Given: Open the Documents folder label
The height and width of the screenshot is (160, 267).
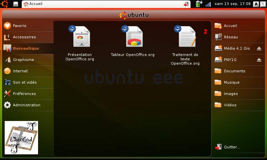Looking at the screenshot, I should (235, 71).
